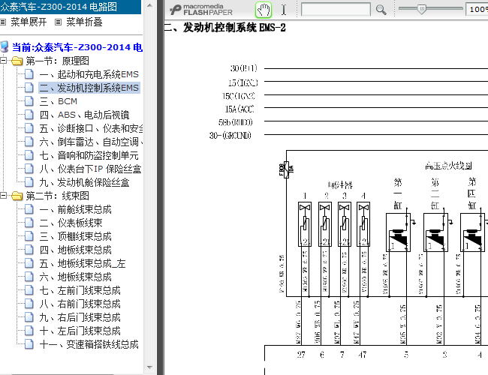This screenshot has height=375, width=488.
Task: Select the hand pan tool
Action: (264, 10)
